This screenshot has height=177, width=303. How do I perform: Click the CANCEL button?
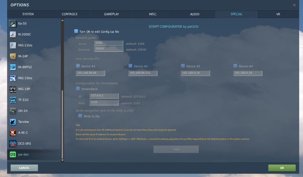24,168
